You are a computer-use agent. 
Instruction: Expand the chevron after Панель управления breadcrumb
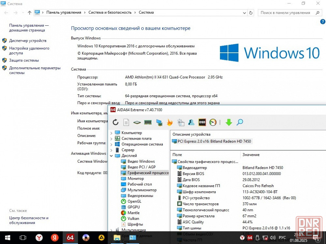click(85, 13)
